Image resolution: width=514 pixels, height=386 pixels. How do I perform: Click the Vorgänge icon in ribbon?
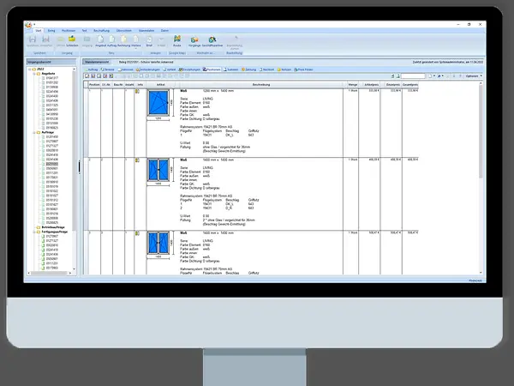(195, 39)
